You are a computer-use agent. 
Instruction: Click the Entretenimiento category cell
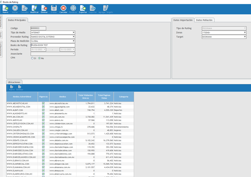click(124, 127)
